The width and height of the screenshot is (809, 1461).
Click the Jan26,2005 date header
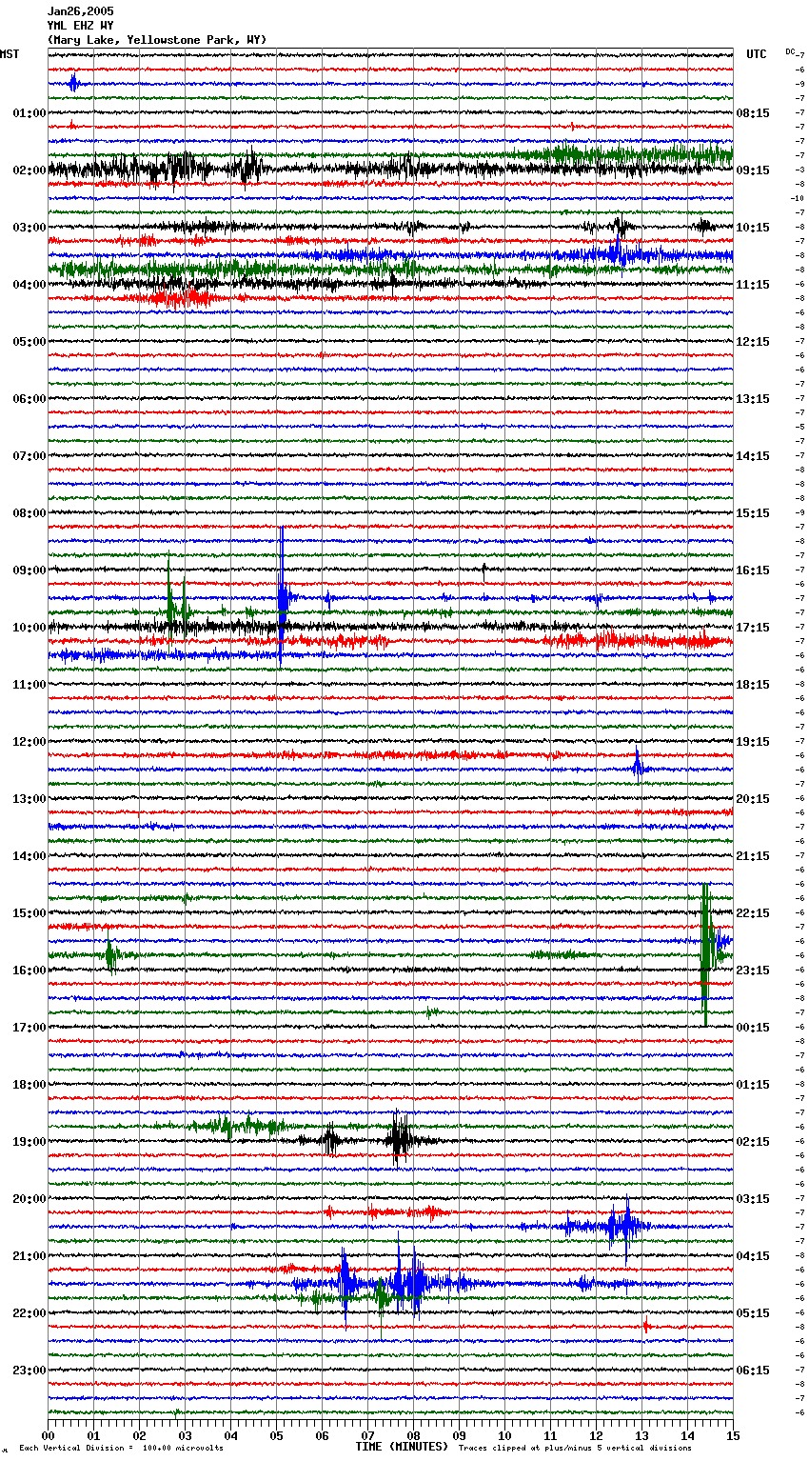click(x=80, y=11)
